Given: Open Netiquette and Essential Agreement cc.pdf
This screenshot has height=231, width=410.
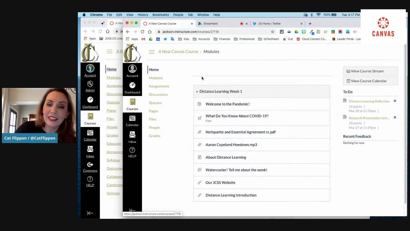Looking at the screenshot, I should (x=241, y=132).
